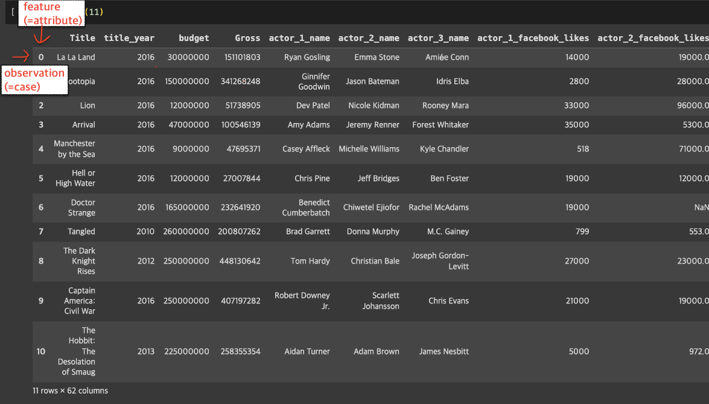The height and width of the screenshot is (404, 709).
Task: Click the Ginnifer Goodwin cell
Action: coord(313,81)
